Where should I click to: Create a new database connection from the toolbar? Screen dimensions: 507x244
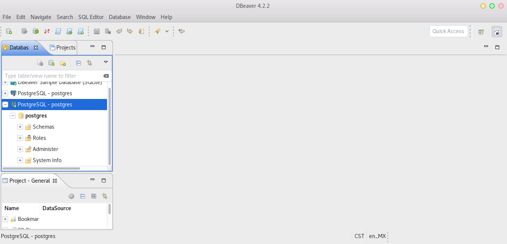click(9, 31)
